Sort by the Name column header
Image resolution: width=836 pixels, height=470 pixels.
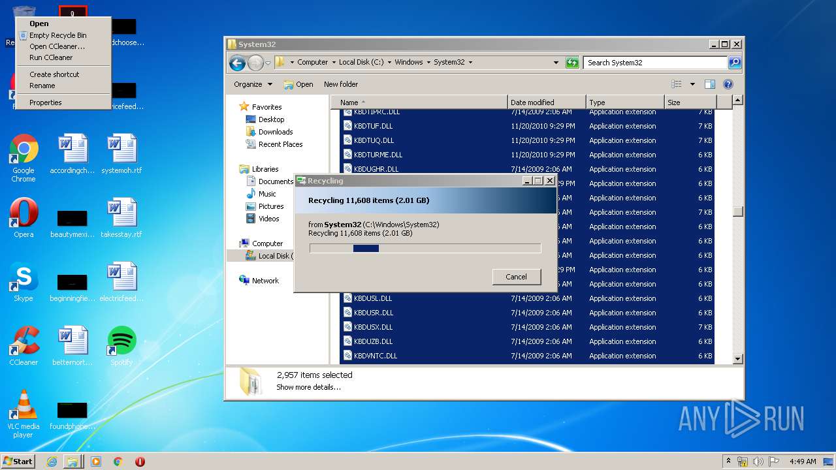tap(419, 102)
